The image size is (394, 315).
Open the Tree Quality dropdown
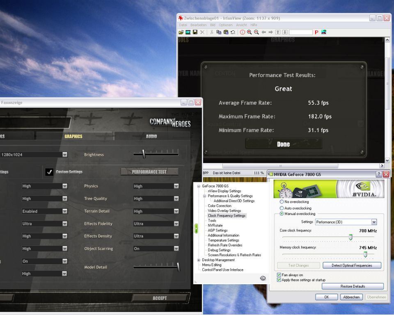pos(176,199)
